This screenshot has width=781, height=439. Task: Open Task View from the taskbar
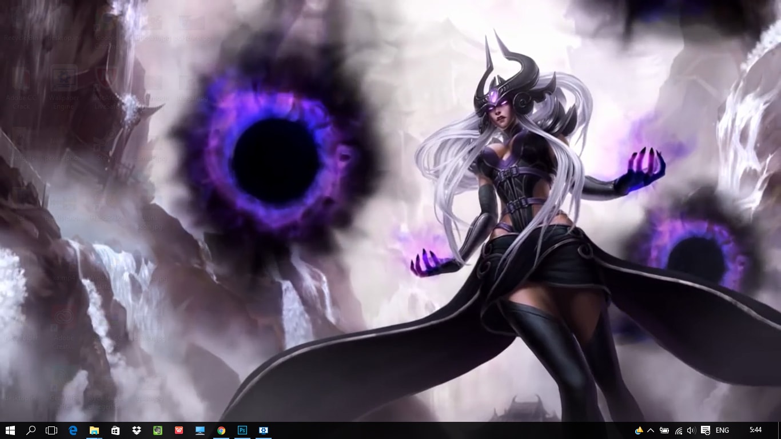click(x=51, y=430)
